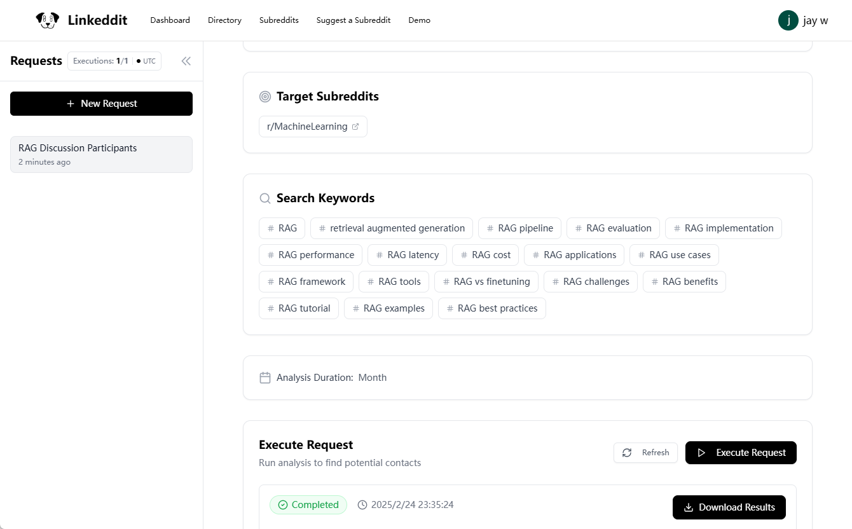Open the r/MachineLearning subreddit link
Screen dimensions: 852x529
point(313,127)
